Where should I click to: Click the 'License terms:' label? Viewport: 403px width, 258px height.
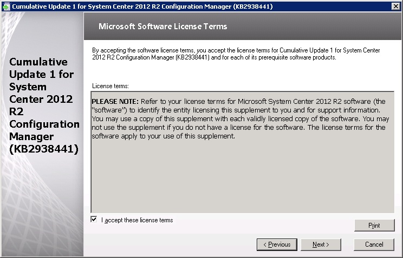[110, 86]
